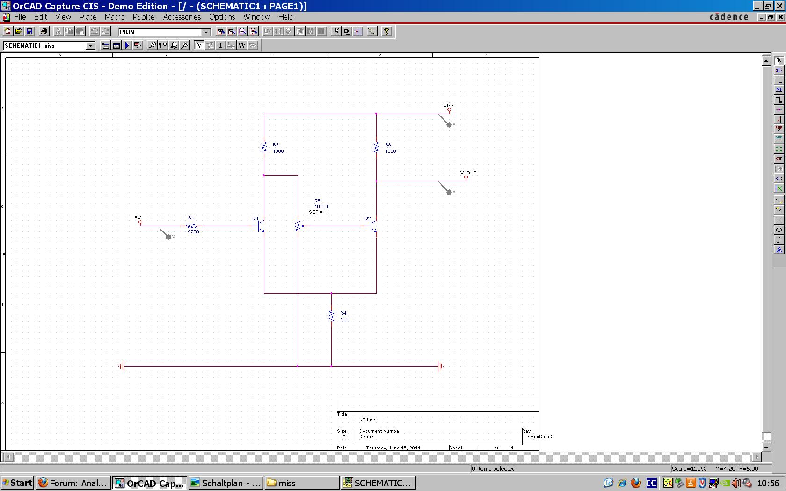This screenshot has height=491, width=786.
Task: Expand the SCHEMATIC1-miss profile dropdown
Action: (x=90, y=46)
